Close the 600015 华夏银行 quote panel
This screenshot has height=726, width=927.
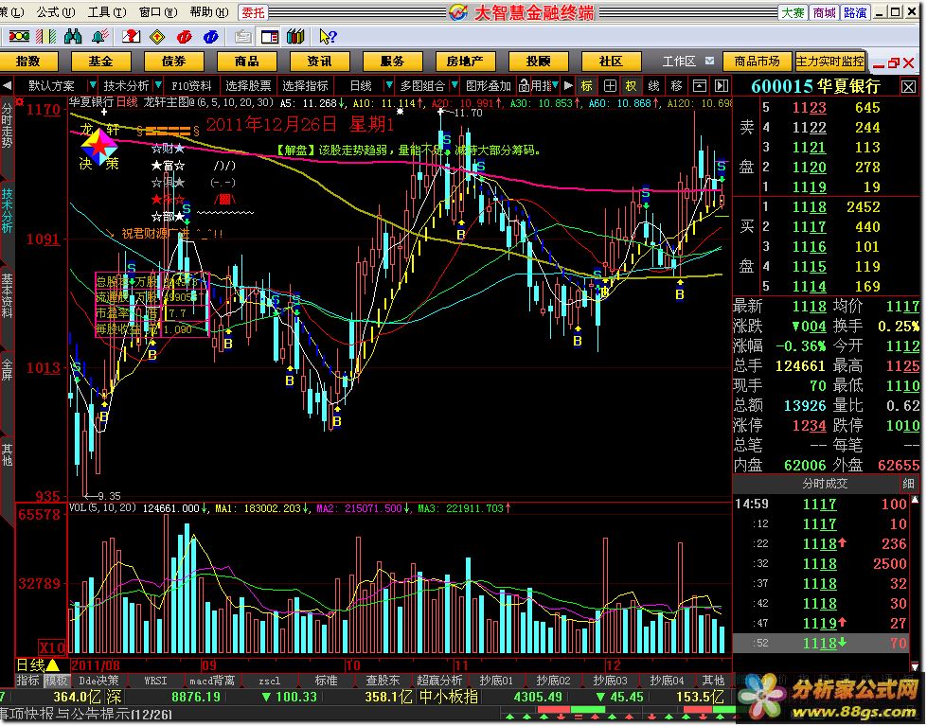[x=909, y=87]
